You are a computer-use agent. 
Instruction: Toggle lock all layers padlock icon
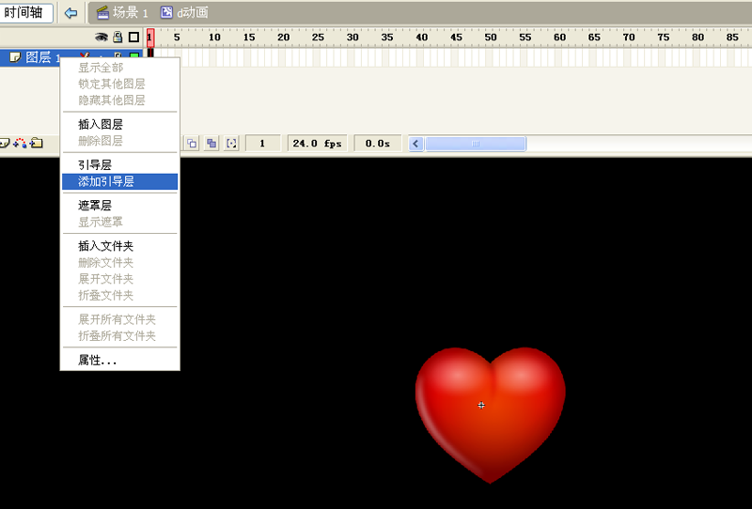click(x=117, y=37)
